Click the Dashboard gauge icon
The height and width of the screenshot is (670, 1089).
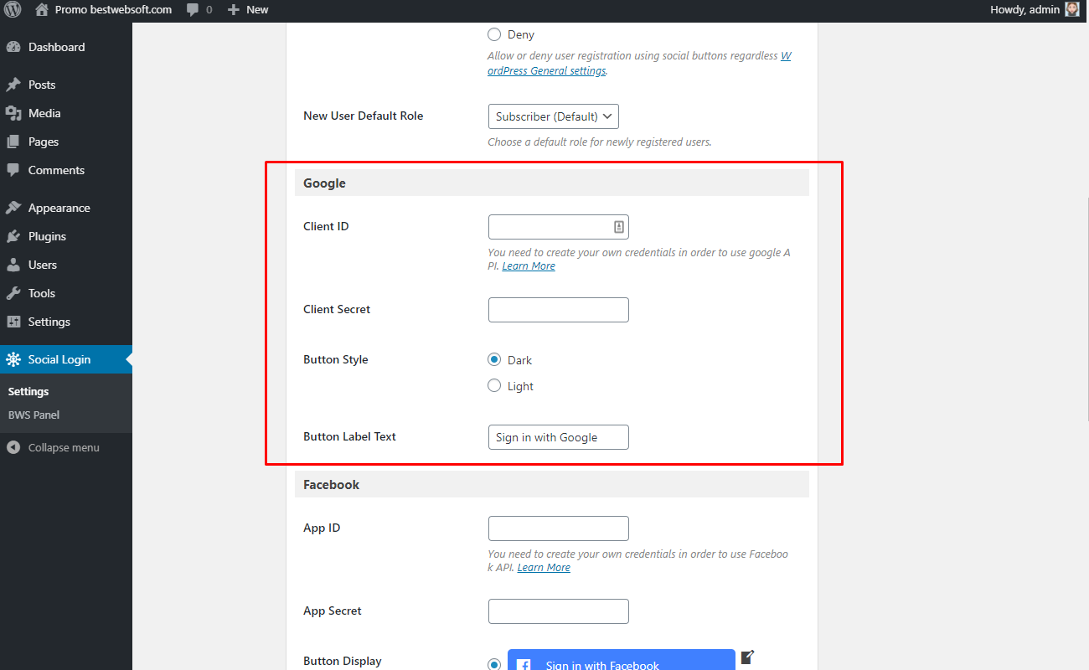tap(13, 47)
